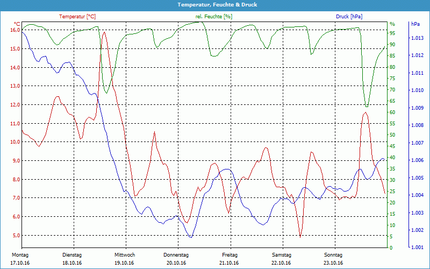
Task: Click the '80' tick on the humidity axis
Action: click(x=392, y=67)
